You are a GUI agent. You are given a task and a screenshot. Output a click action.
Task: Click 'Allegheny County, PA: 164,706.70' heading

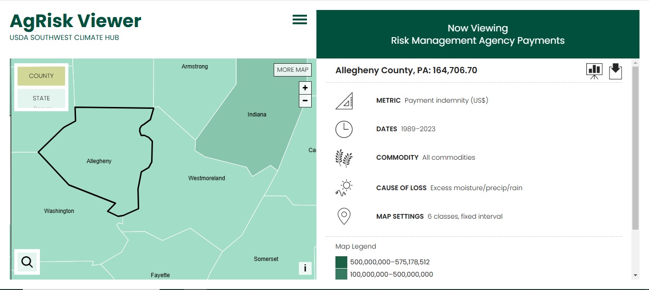click(x=406, y=70)
